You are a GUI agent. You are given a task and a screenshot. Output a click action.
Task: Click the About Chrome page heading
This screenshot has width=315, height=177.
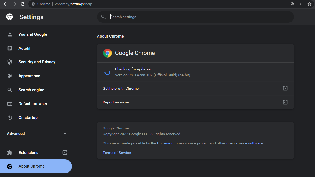(110, 36)
